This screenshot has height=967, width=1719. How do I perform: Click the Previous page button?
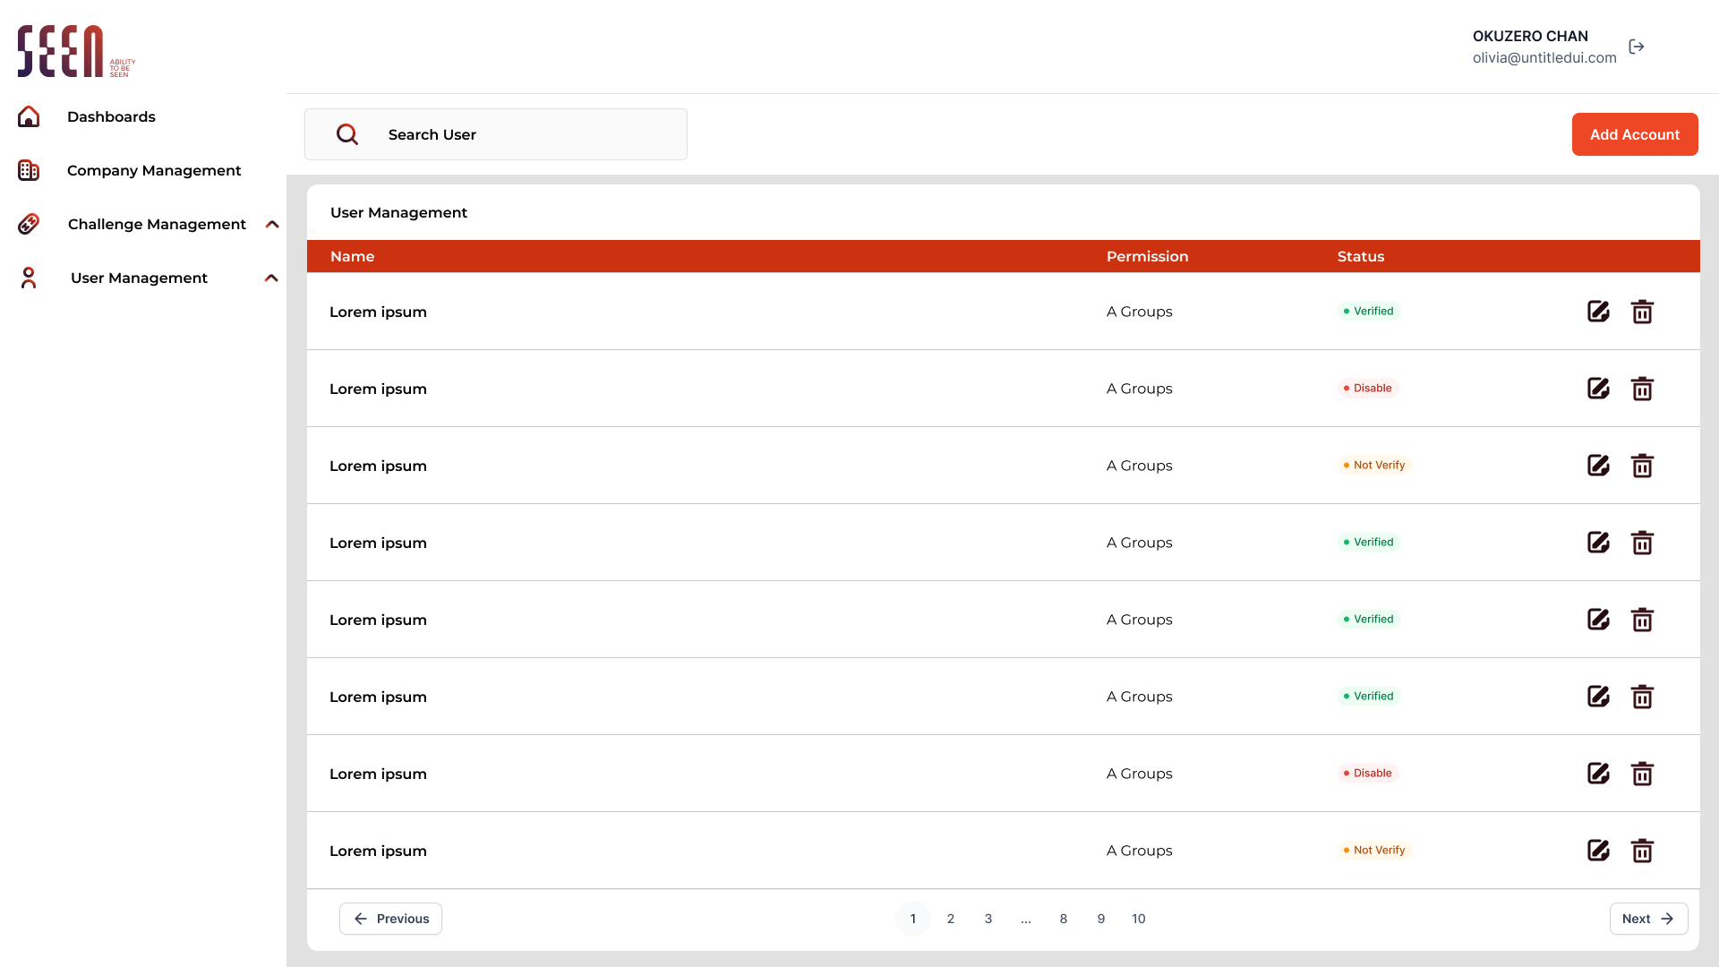point(390,919)
